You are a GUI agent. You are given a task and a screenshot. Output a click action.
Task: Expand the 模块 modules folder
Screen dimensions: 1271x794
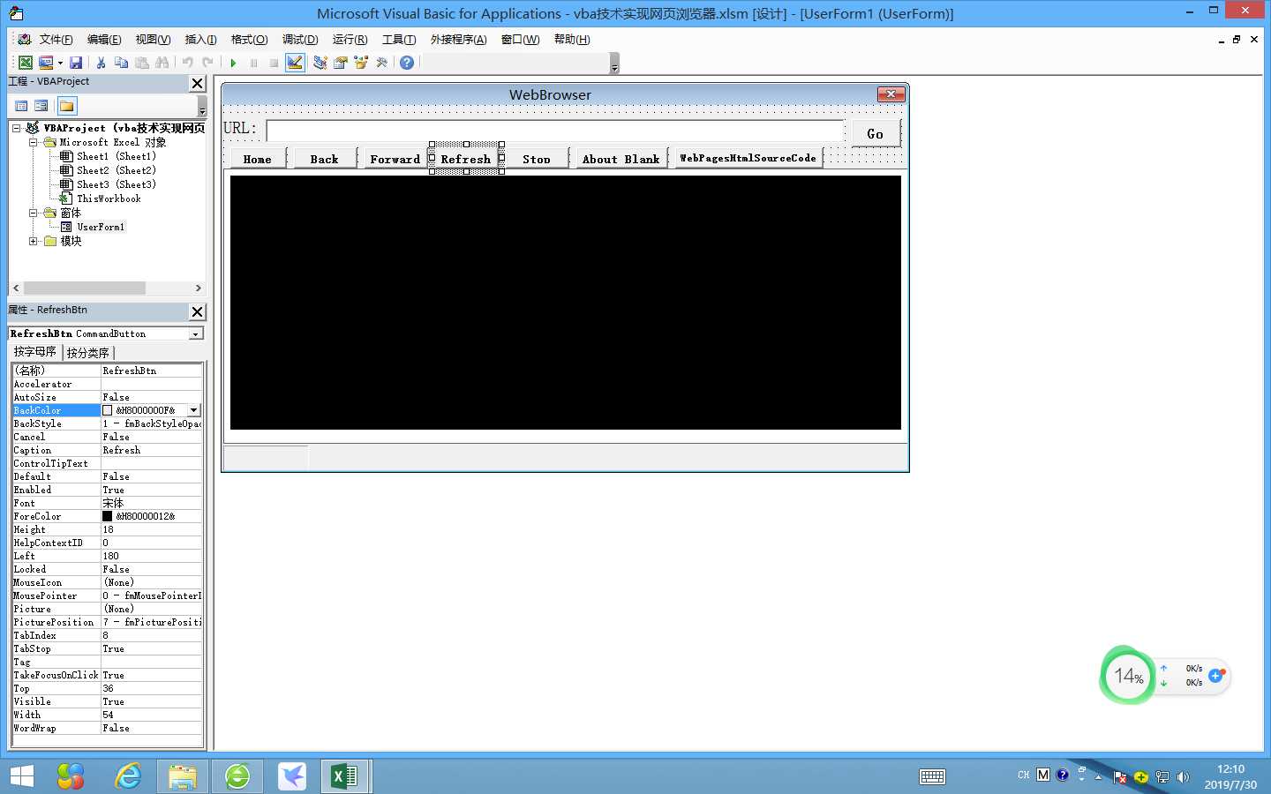(33, 241)
